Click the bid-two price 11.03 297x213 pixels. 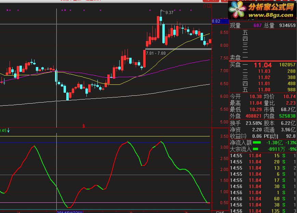264,71
